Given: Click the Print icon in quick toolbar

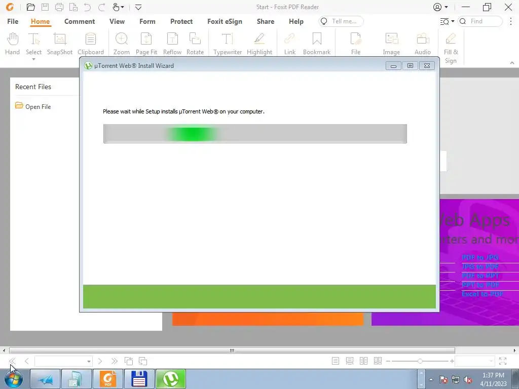Looking at the screenshot, I should coord(59,7).
